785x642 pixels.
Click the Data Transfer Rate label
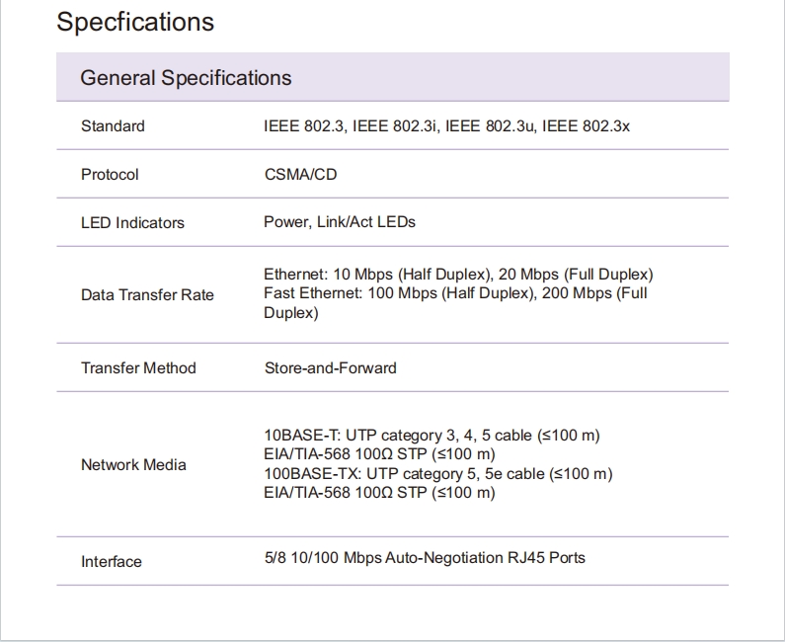147,294
